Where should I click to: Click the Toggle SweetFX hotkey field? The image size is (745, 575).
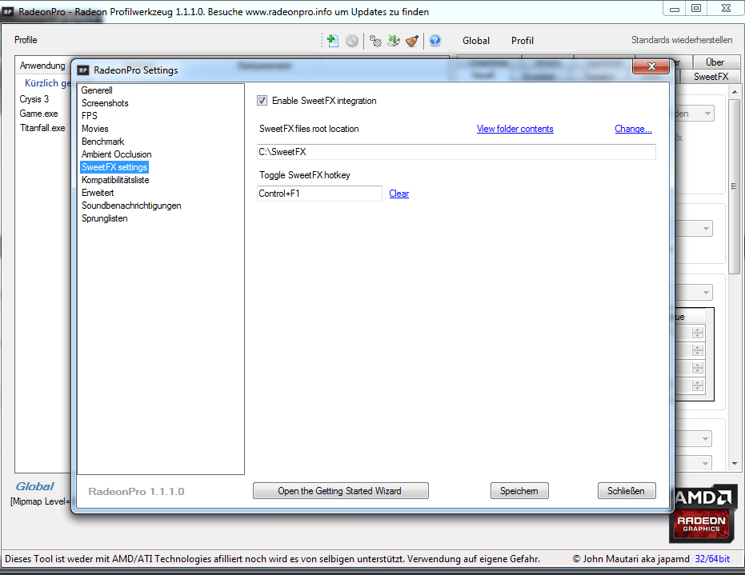point(319,194)
